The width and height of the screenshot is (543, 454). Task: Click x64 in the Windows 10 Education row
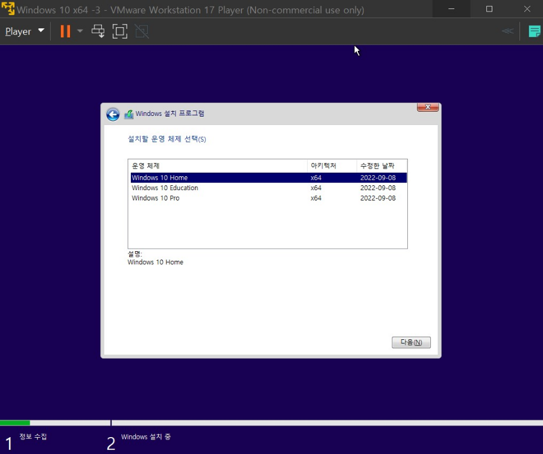[316, 188]
